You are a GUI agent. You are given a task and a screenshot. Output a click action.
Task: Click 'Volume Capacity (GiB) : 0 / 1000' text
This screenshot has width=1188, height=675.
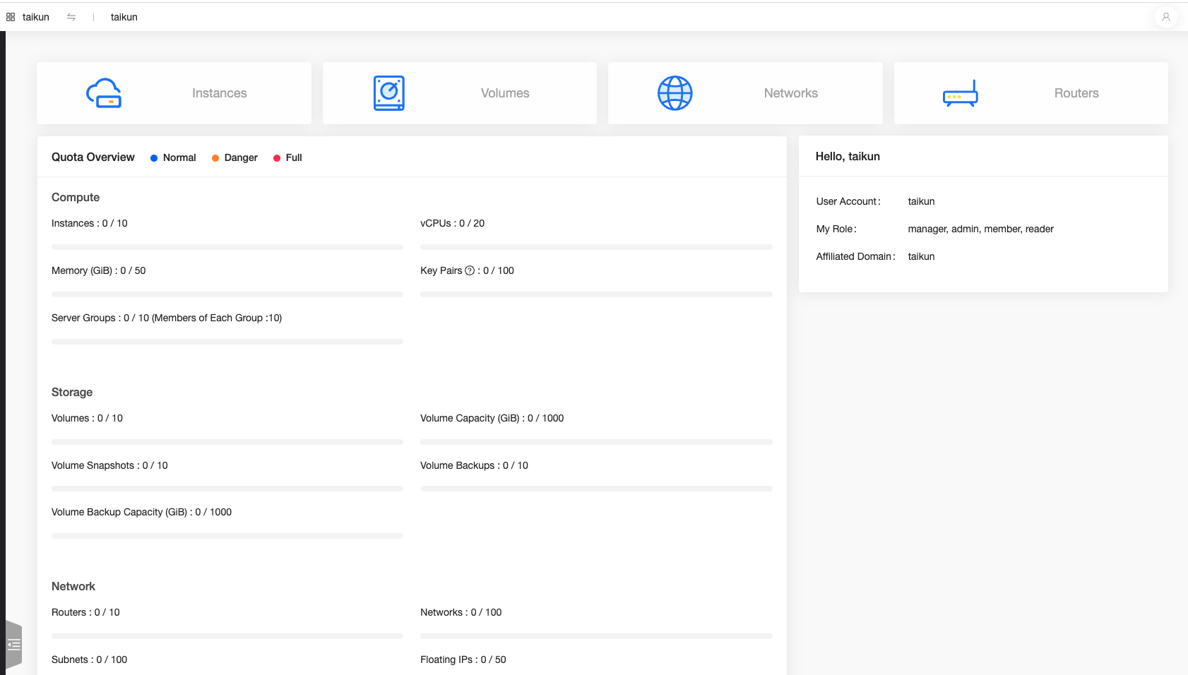tap(492, 418)
